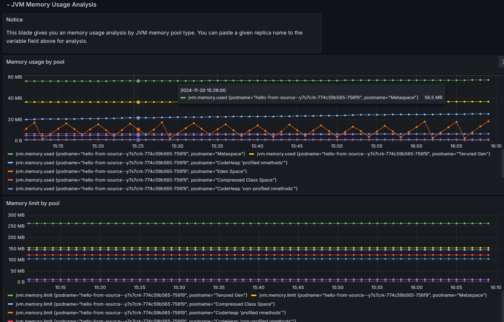This screenshot has width=504, height=322.
Task: Open the Memory limit by pool title dropdown
Action: (x=33, y=203)
